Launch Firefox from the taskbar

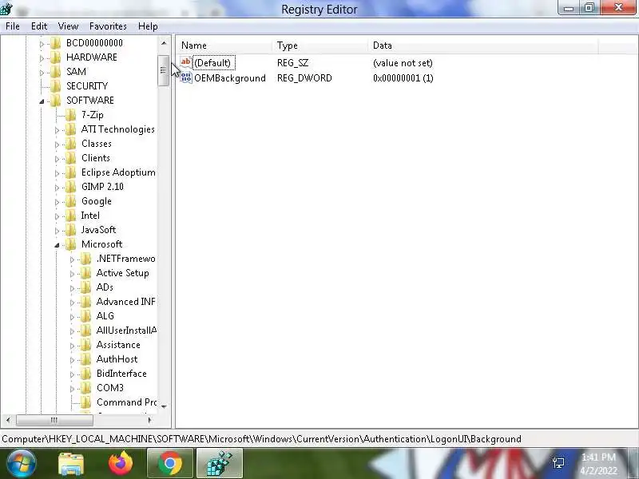(x=121, y=463)
